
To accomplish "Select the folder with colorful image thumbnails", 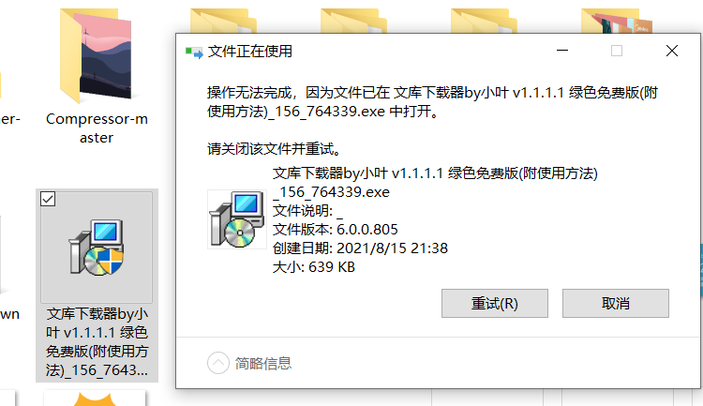I will pos(617,21).
